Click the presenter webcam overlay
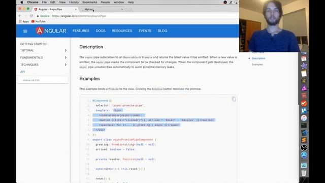Image resolution: width=325 pixels, height=183 pixels. (x=274, y=26)
